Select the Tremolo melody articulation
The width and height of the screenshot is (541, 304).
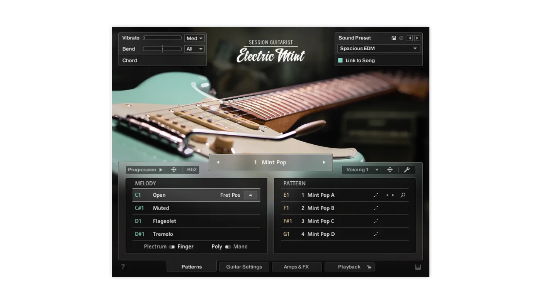196,234
